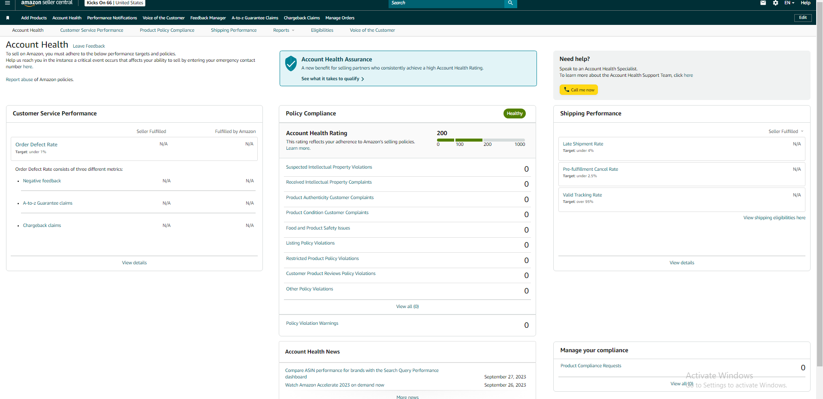Open the Late Shipment Rate link
Viewport: 823px width, 399px height.
click(583, 144)
